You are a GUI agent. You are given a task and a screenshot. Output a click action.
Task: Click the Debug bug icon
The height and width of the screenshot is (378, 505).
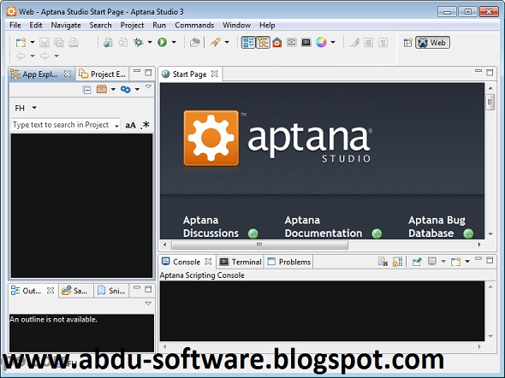(x=139, y=42)
